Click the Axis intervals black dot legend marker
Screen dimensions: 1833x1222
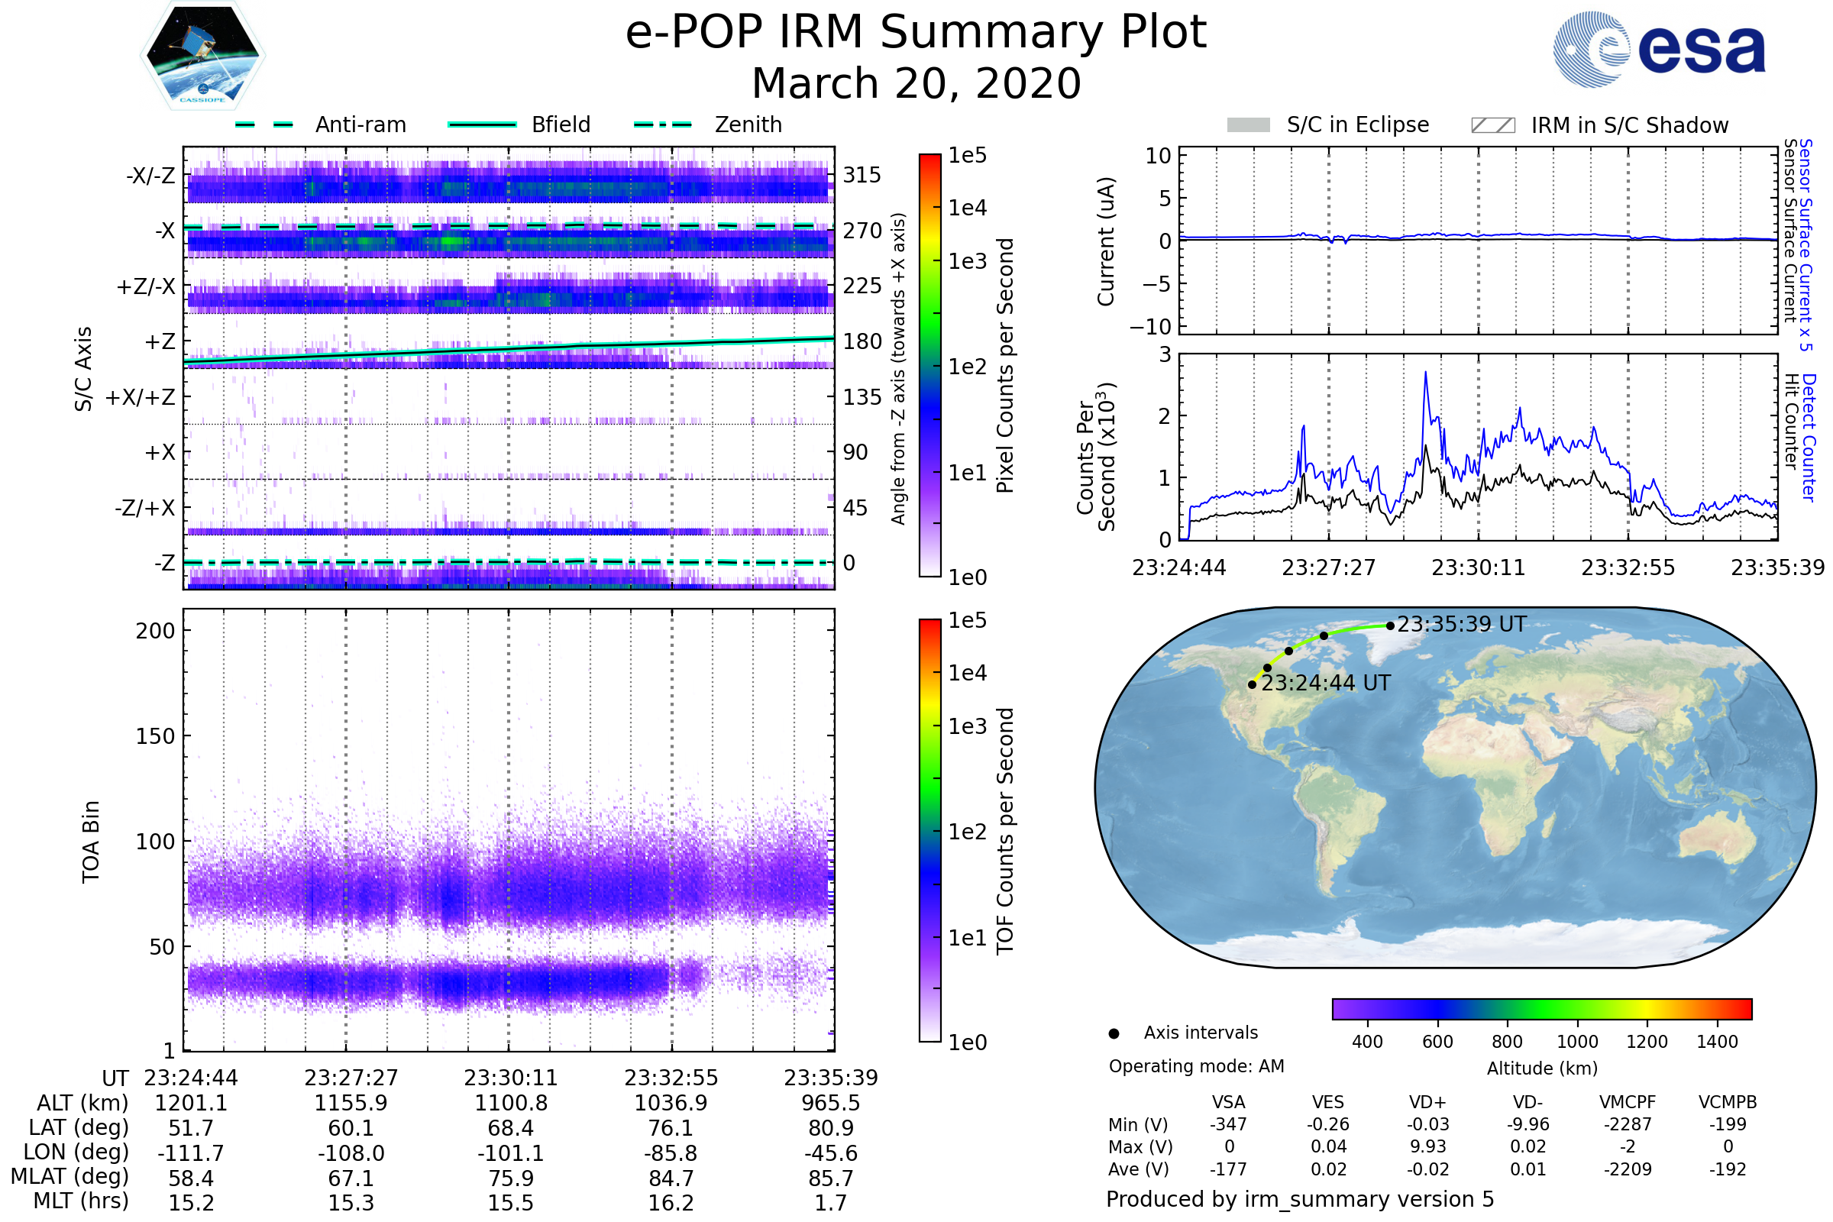[x=1114, y=1034]
